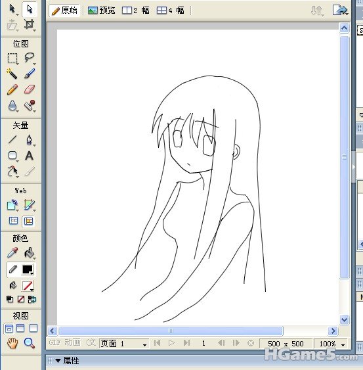
Task: Select the Hand pan tool
Action: (12, 343)
